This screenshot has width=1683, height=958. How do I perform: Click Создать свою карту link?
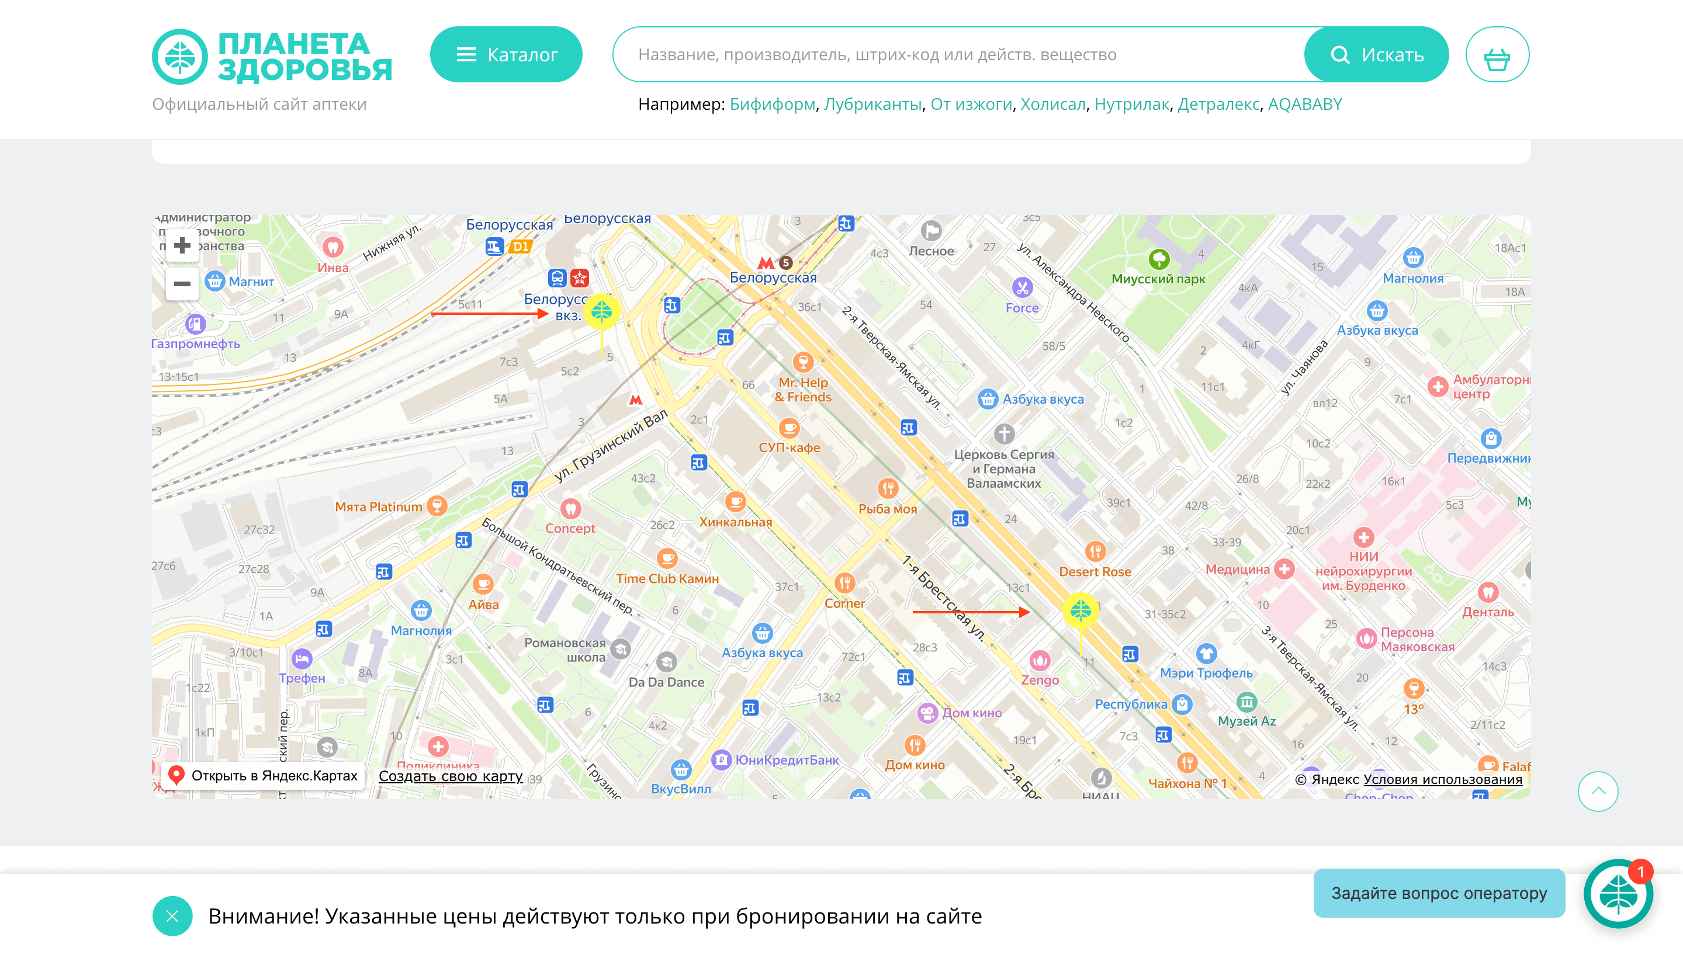click(450, 775)
